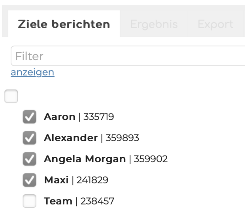Screen dimensions: 245x222
Task: Toggle the select-all checkbox above the list
Action: point(11,96)
